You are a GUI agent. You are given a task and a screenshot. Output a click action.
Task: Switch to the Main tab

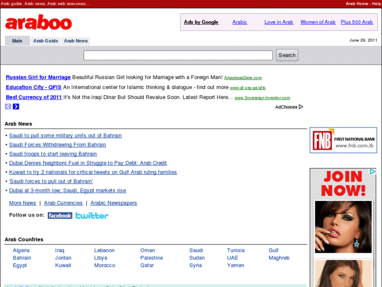click(17, 41)
